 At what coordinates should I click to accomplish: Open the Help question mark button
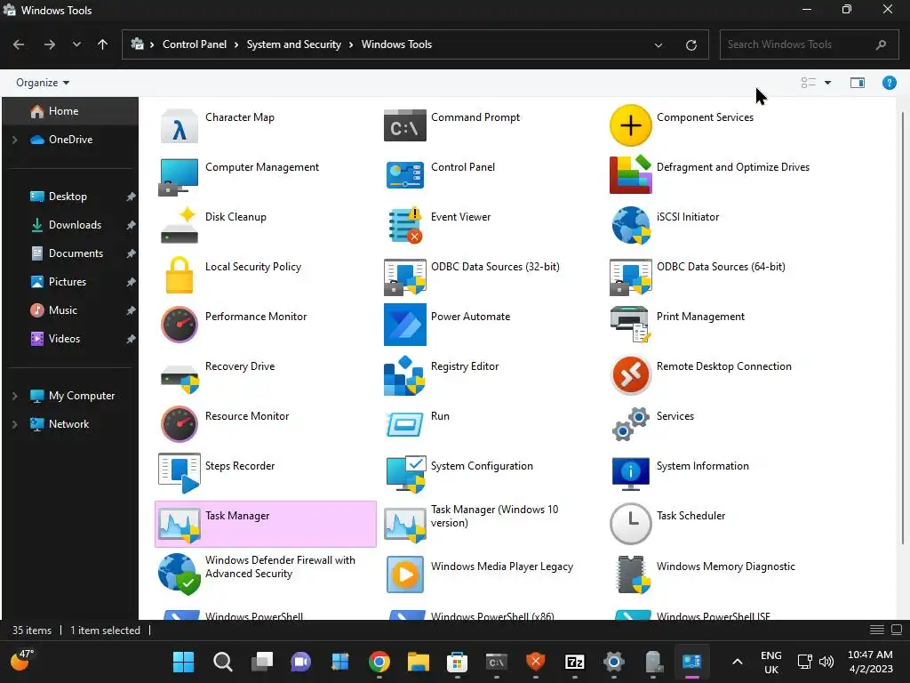[x=889, y=83]
